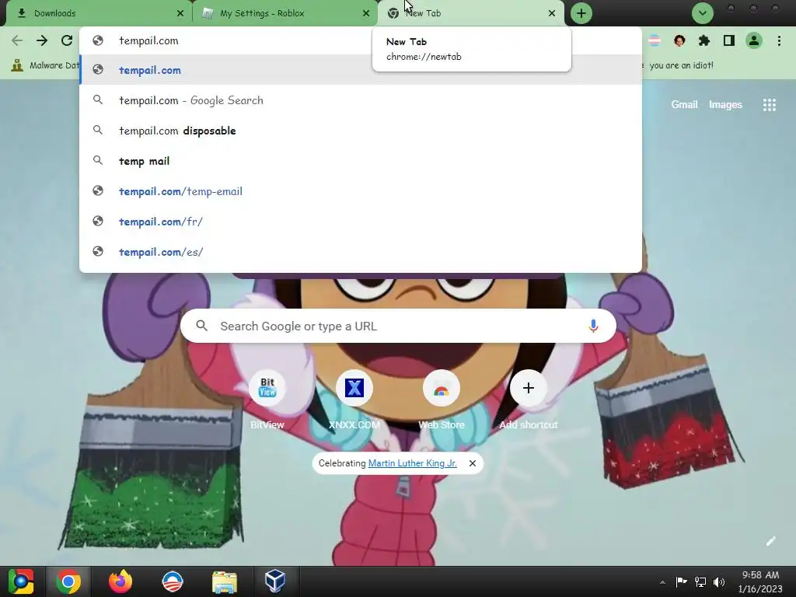Open the Start menu button
796x597 pixels.
point(20,581)
